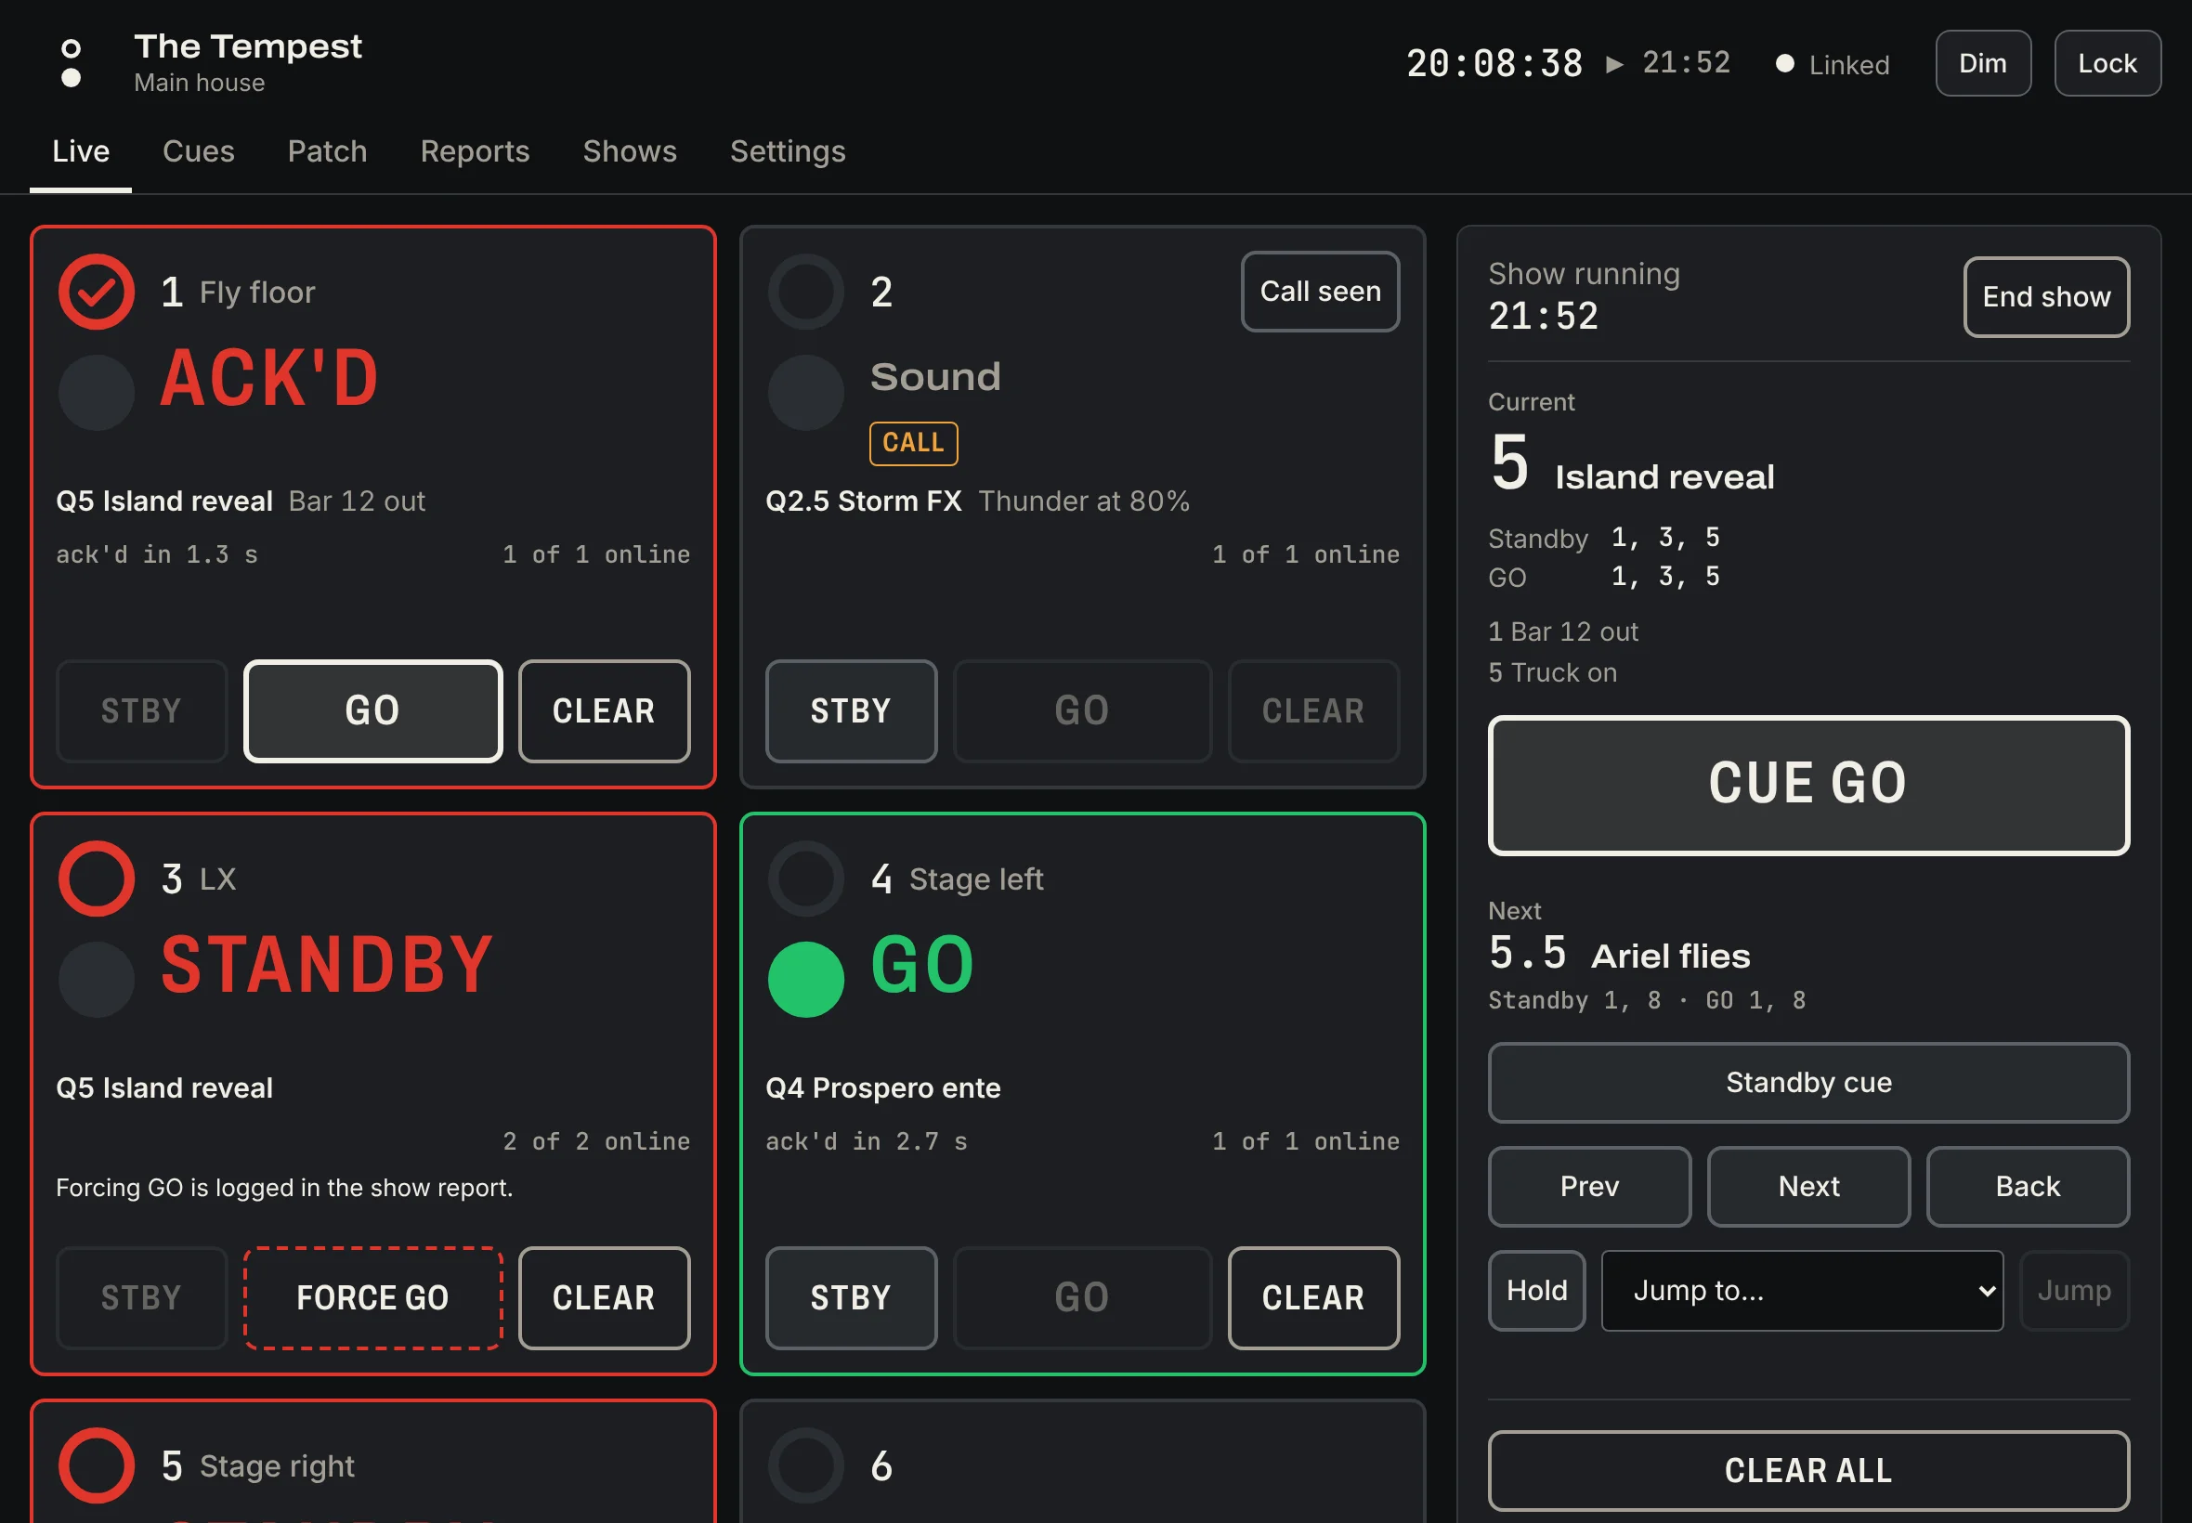Screen dimensions: 2192x1523
Task: Click CLEAR on station 4 Stage left
Action: 1314,1297
